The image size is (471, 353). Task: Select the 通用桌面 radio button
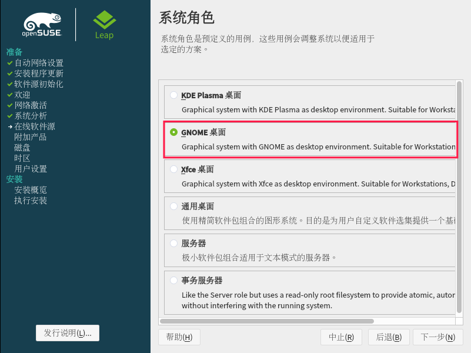173,206
